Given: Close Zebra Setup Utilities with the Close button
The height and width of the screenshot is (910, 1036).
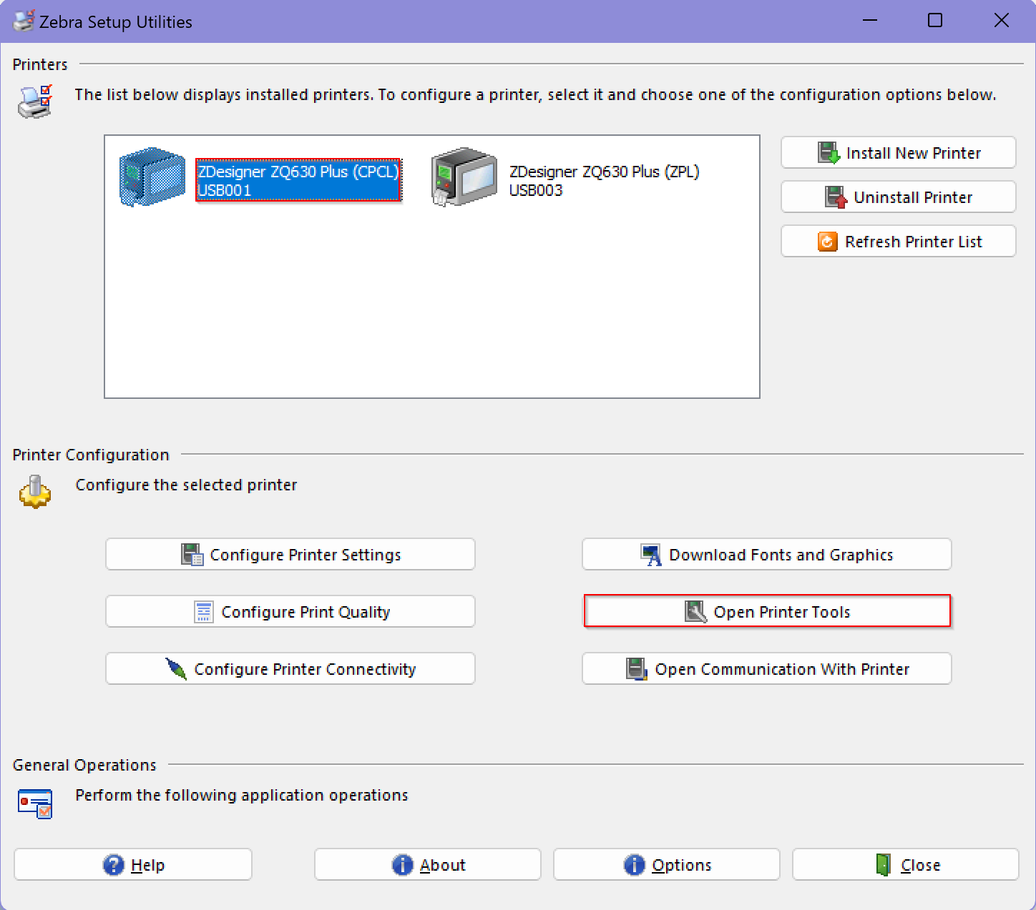Looking at the screenshot, I should tap(905, 864).
